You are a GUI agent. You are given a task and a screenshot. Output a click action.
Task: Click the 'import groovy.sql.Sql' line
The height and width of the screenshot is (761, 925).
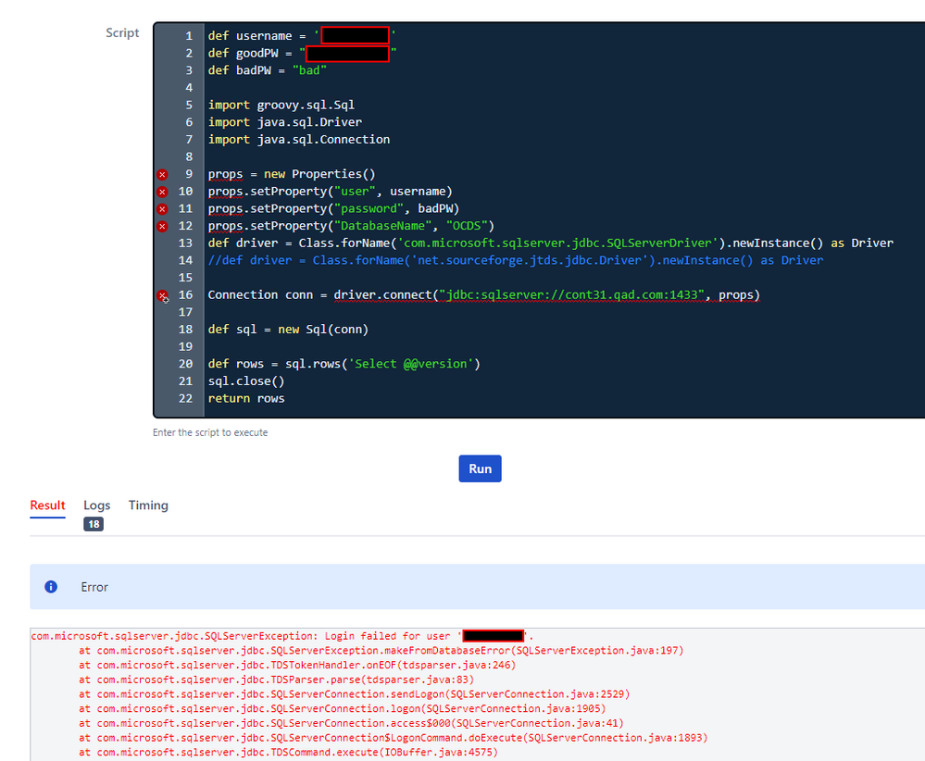tap(281, 105)
